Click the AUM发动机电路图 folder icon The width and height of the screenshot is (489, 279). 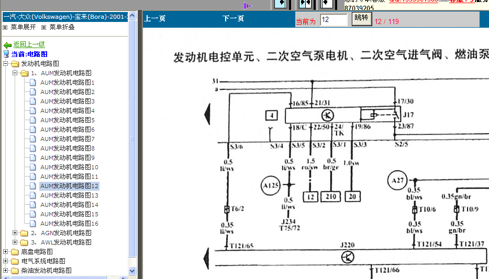[24, 73]
